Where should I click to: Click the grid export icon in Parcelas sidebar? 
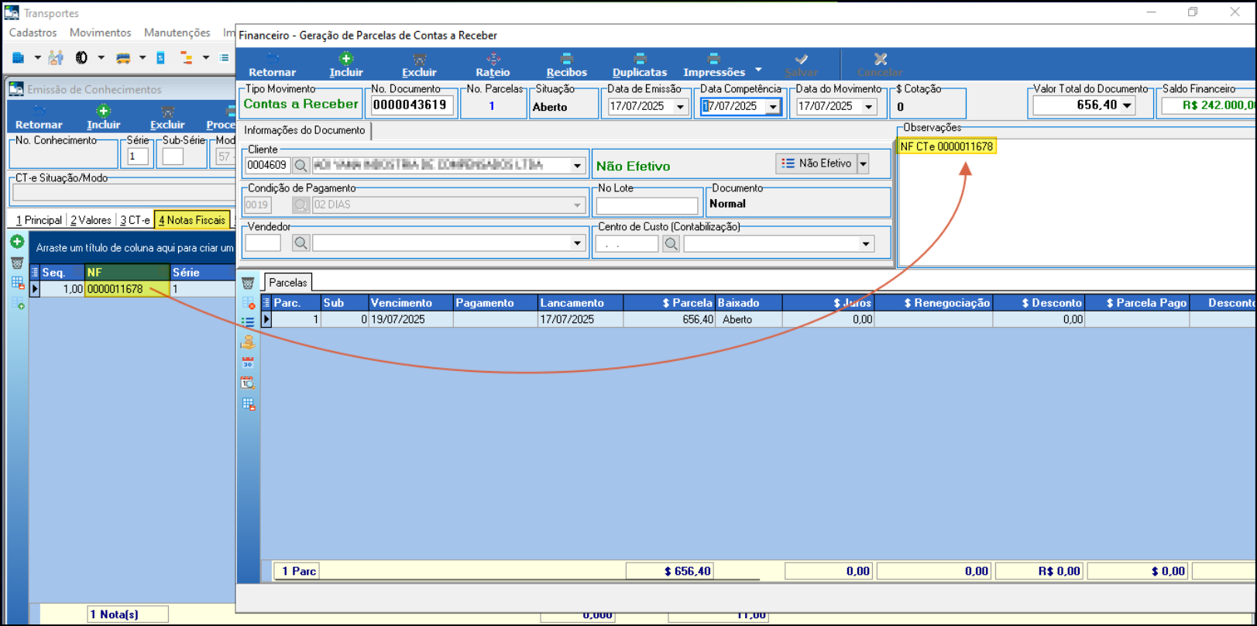click(x=248, y=404)
